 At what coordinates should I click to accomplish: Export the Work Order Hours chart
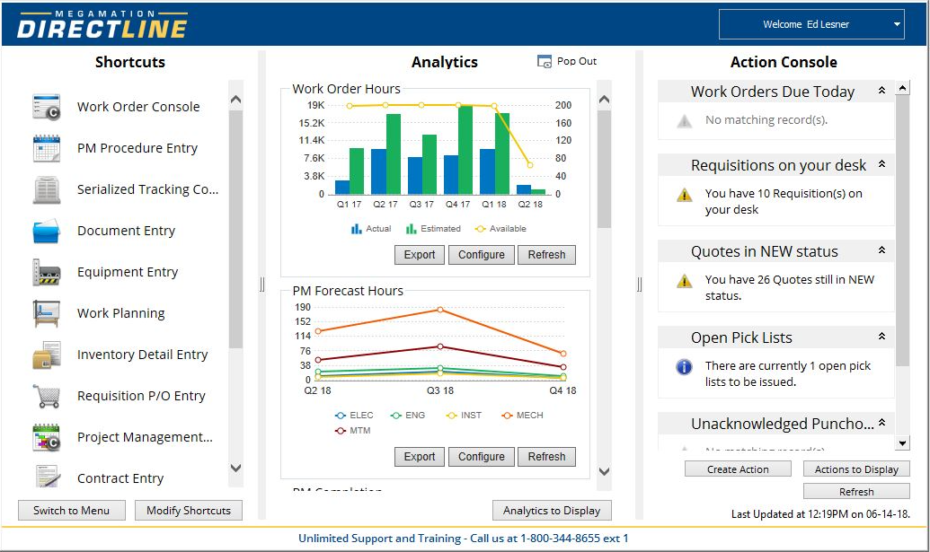419,255
